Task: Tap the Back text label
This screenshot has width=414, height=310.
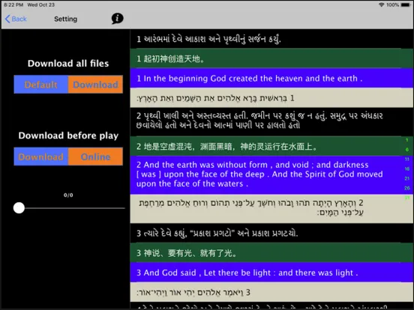Action: click(19, 19)
